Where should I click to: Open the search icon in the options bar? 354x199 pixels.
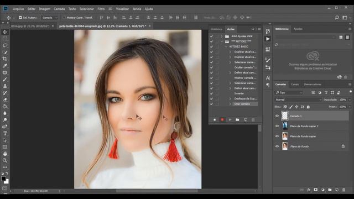tap(337, 17)
